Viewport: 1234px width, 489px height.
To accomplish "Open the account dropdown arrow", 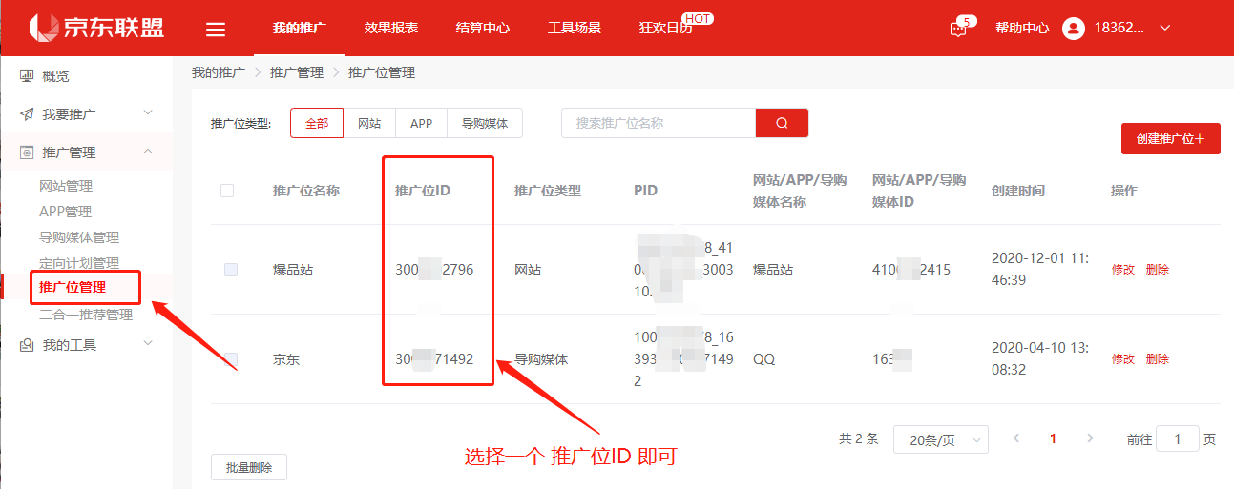I will pos(1164,29).
